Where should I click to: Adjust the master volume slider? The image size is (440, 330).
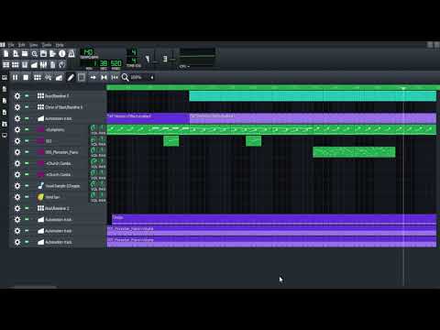click(x=155, y=57)
